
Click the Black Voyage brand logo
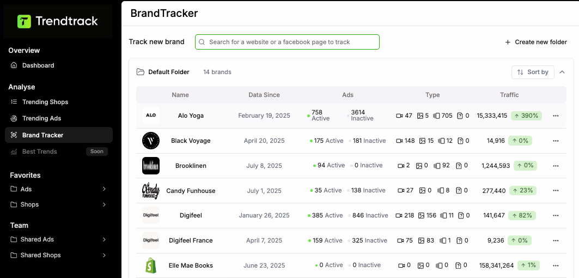tap(151, 141)
